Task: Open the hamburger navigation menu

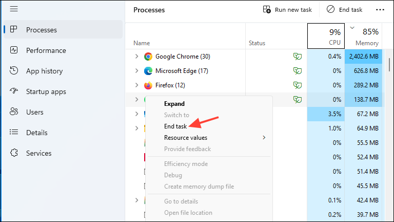Action: (x=14, y=9)
